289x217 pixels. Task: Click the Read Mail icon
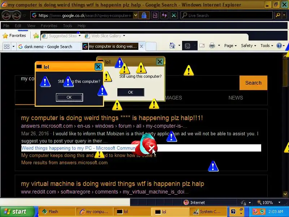[x=202, y=46]
